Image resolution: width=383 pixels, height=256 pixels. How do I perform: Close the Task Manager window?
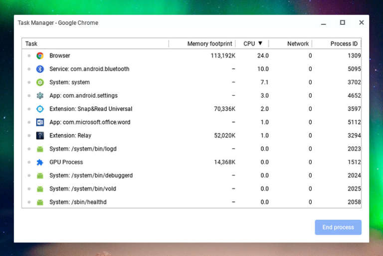coord(362,22)
